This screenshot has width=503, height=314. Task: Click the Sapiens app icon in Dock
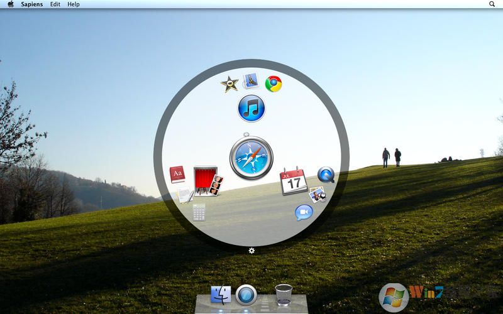(246, 295)
